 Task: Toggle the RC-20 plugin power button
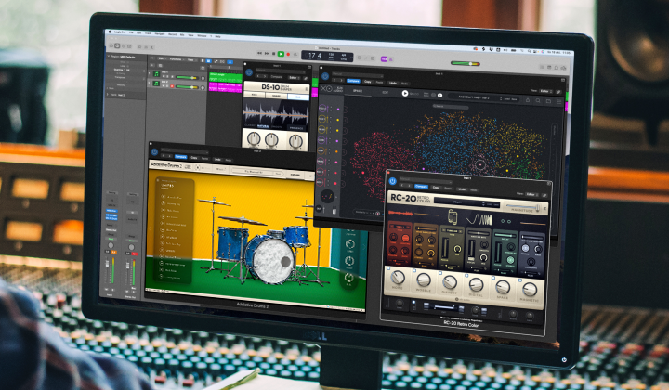[392, 181]
